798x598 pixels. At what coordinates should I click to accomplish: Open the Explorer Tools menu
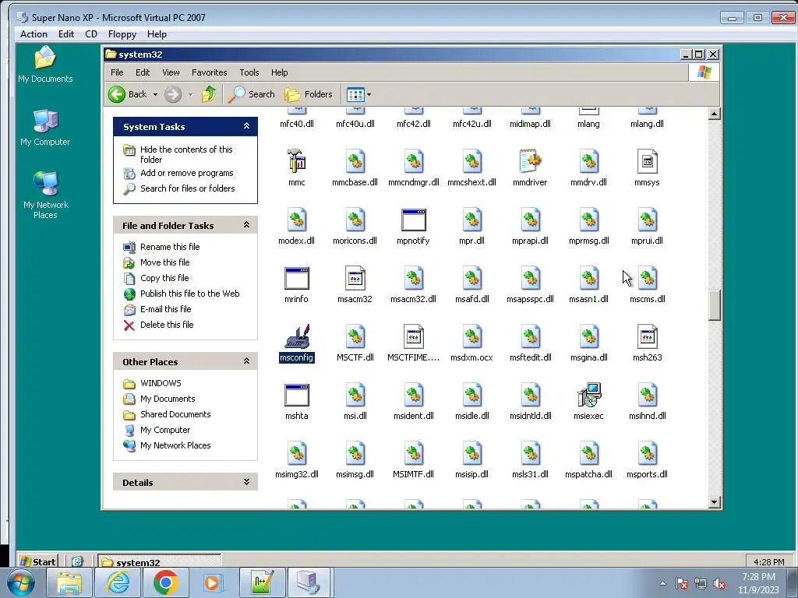tap(249, 72)
